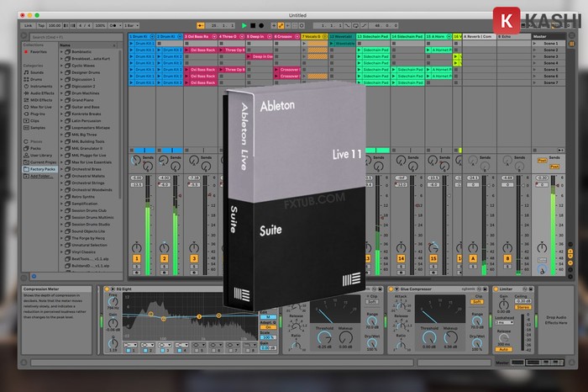
Task: Click Add Folder in Places
Action: (39, 176)
